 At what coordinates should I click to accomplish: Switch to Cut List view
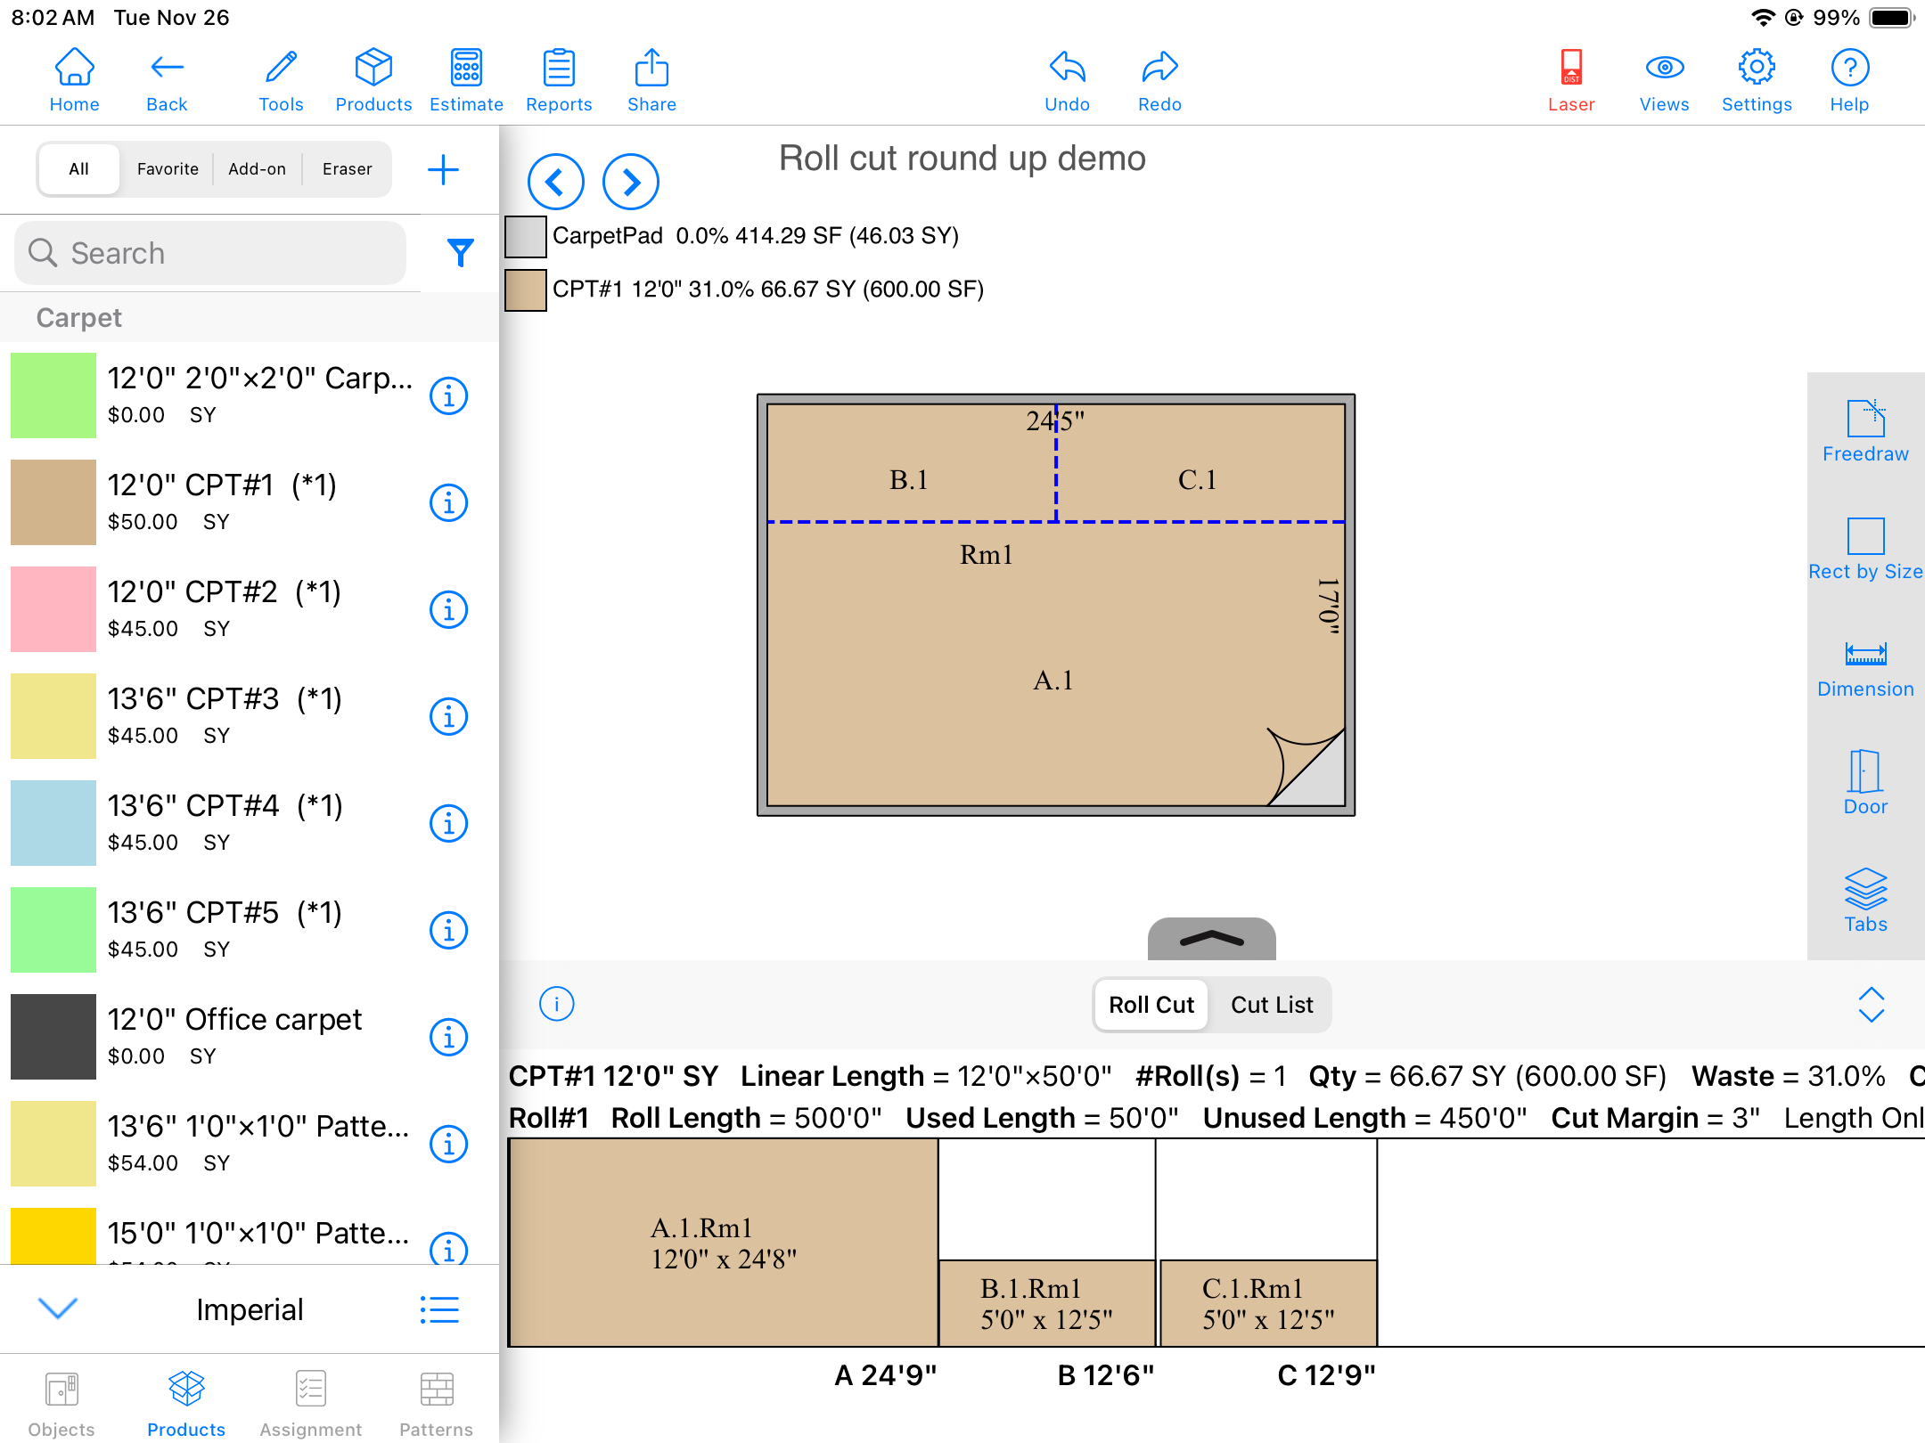[1271, 1005]
